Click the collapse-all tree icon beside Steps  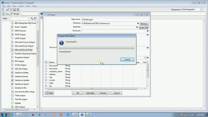point(35,19)
